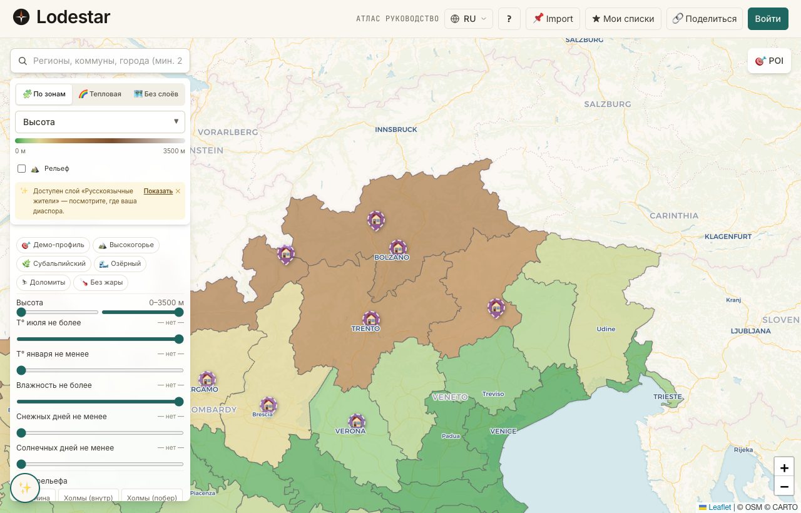Click the Т° июля не более slider
Viewport: 801px width, 513px height.
[100, 339]
